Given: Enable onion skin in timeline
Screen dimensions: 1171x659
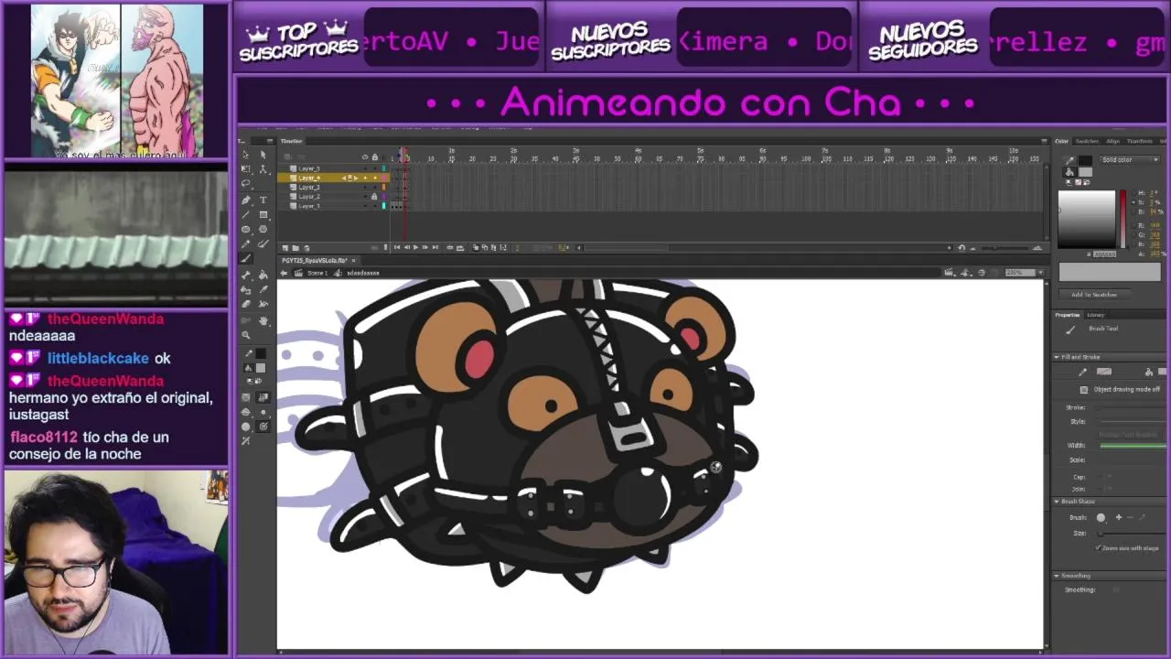Looking at the screenshot, I should tap(476, 247).
